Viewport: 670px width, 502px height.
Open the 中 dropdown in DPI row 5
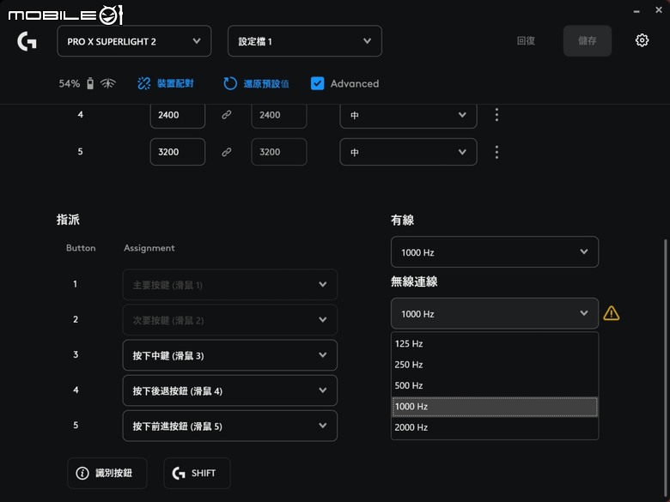coord(408,152)
